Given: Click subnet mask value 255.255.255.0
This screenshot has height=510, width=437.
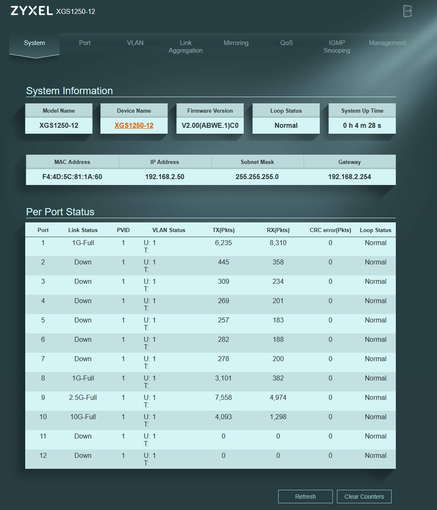Looking at the screenshot, I should (257, 177).
